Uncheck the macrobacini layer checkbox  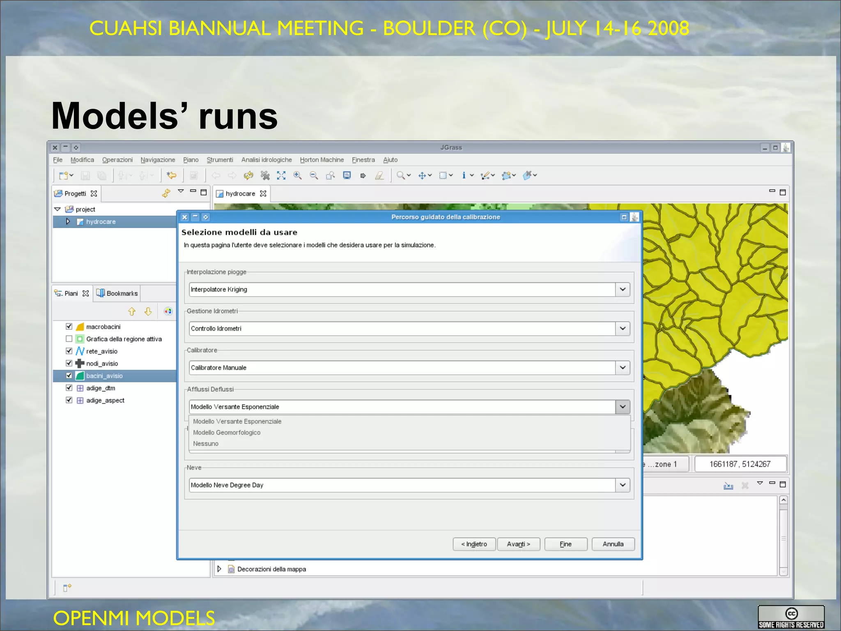(x=69, y=327)
